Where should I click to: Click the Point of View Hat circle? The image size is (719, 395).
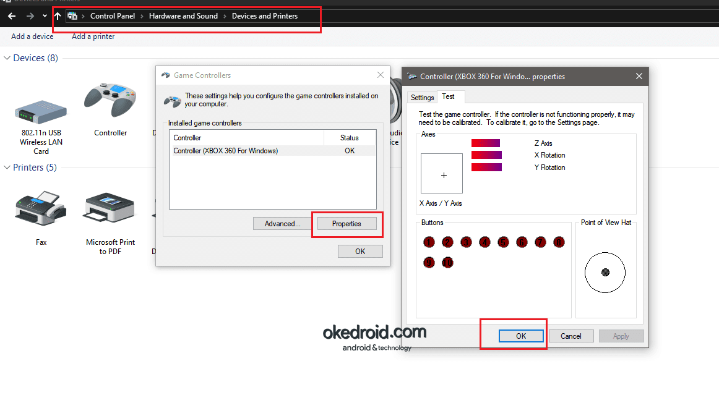(605, 272)
